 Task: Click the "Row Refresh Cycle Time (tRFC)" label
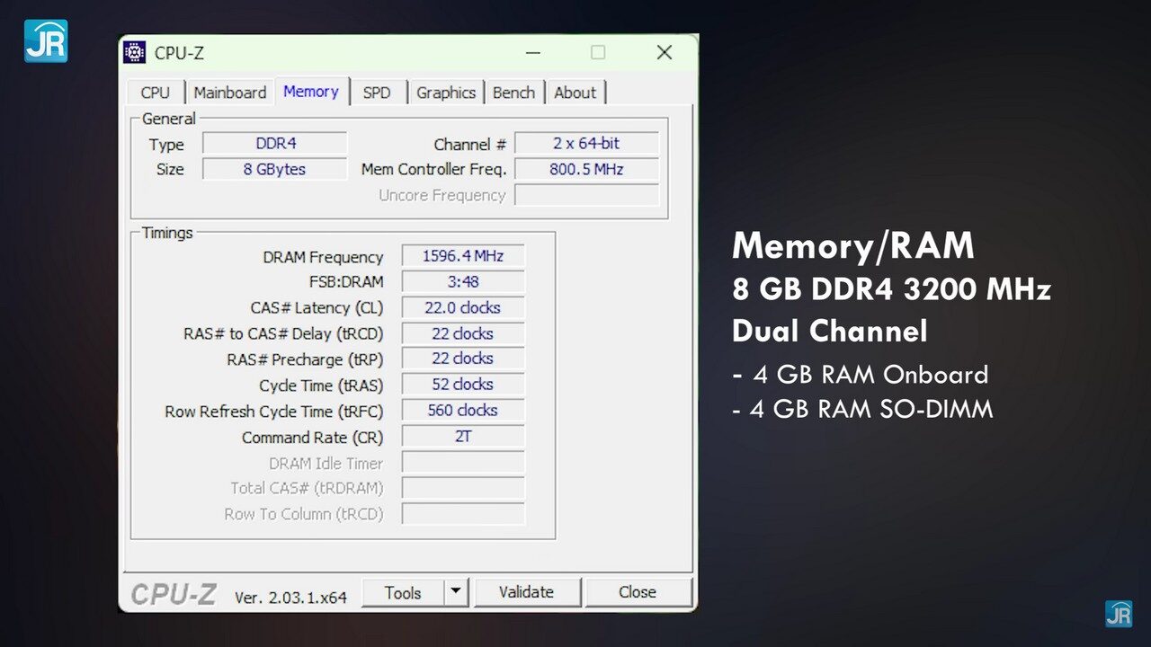[x=274, y=412]
